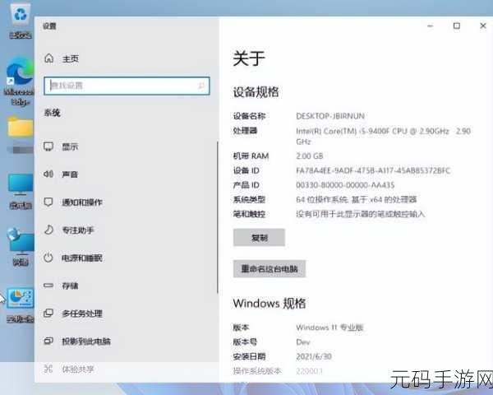Click the device name DESKTOP-JBIRNUN
Screen dimensions: 493x395
[330, 116]
